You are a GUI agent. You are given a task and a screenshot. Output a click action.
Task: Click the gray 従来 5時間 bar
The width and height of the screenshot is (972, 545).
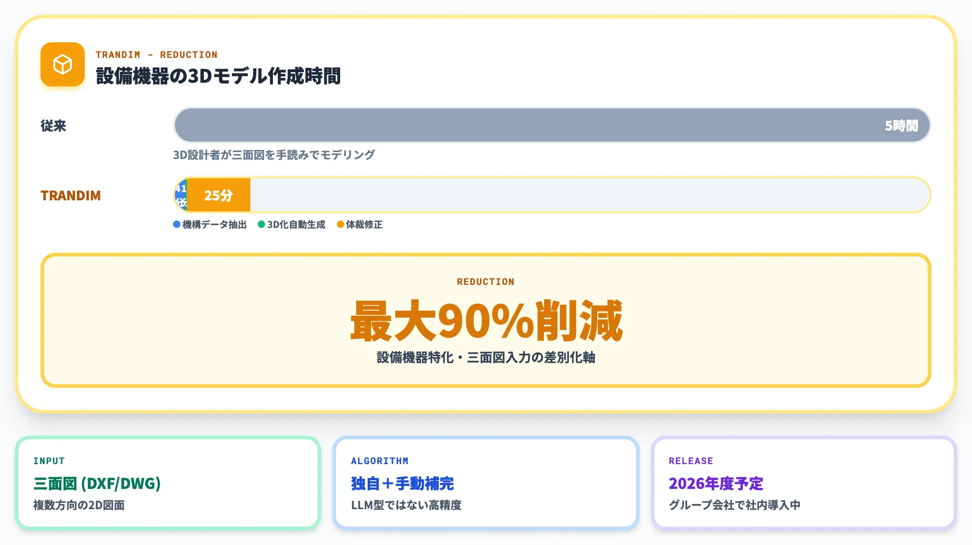point(552,125)
